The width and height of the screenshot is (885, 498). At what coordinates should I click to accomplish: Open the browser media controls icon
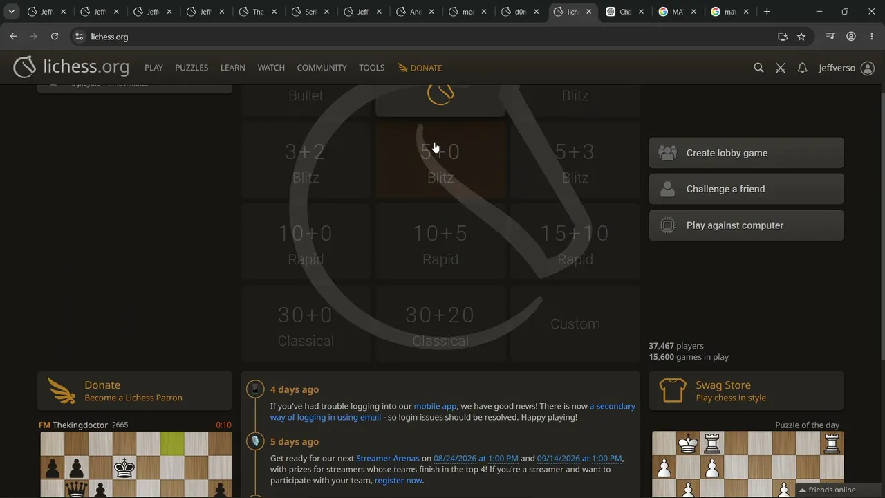click(x=831, y=37)
